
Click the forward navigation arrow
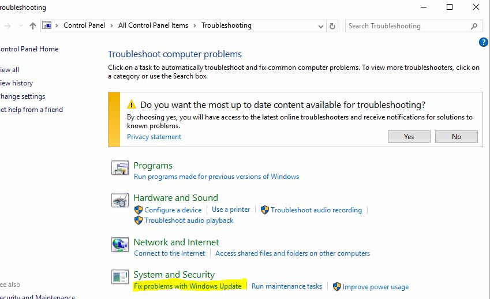point(8,25)
